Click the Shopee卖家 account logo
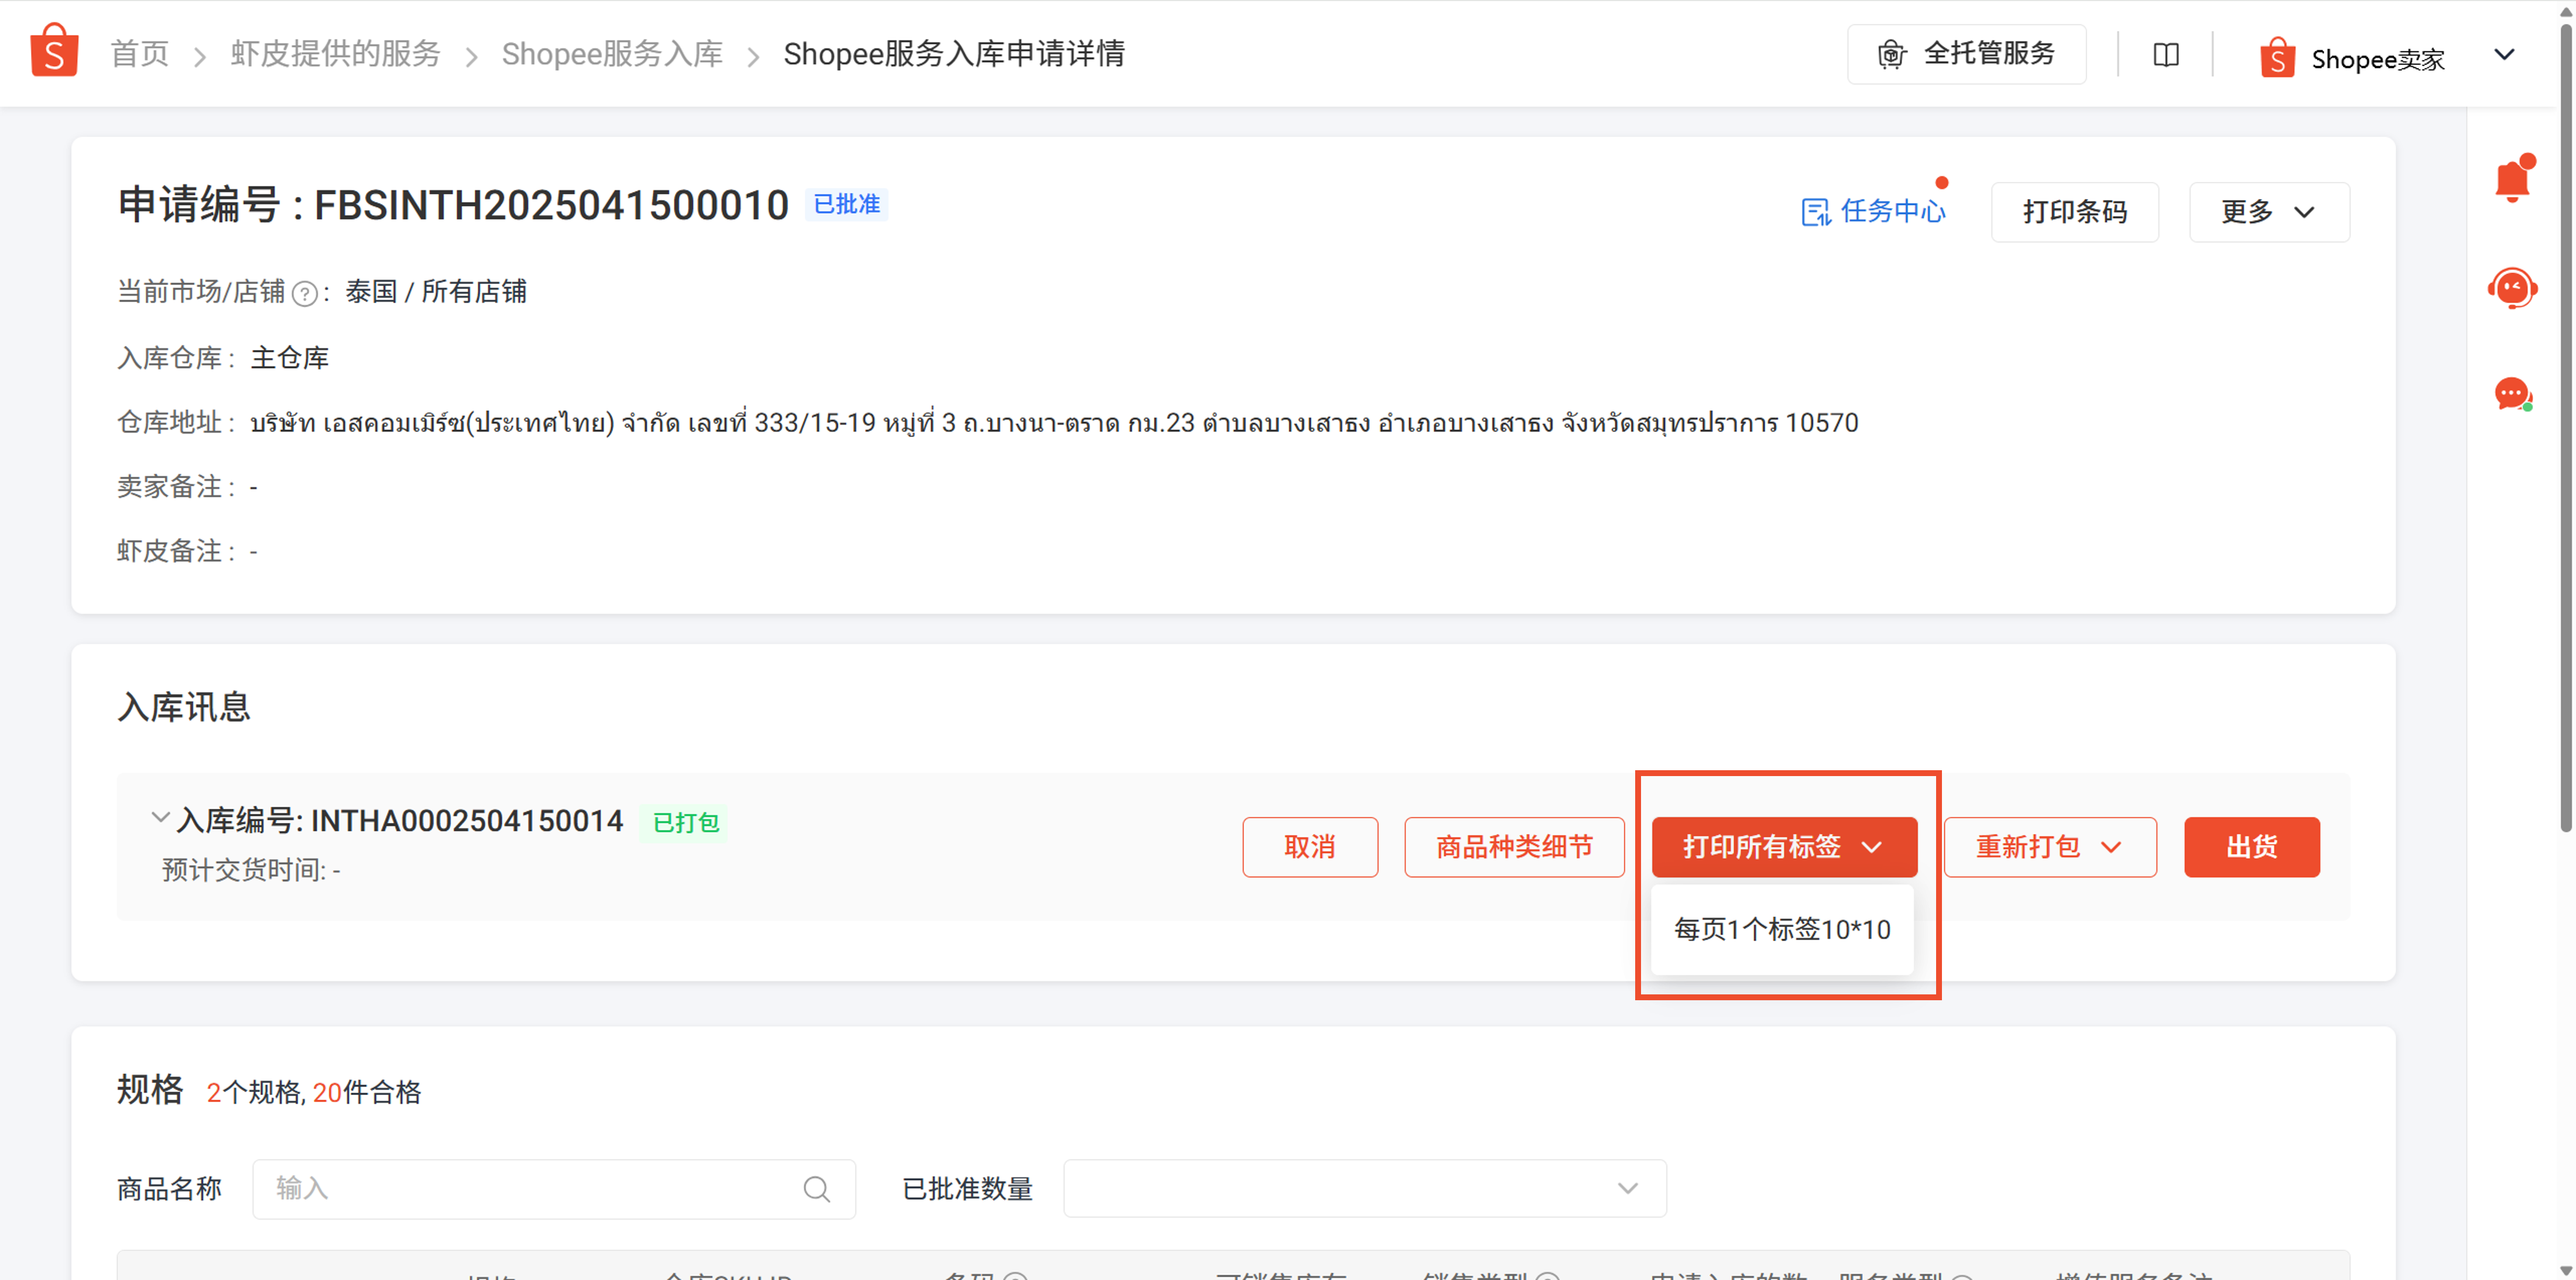 click(2277, 57)
